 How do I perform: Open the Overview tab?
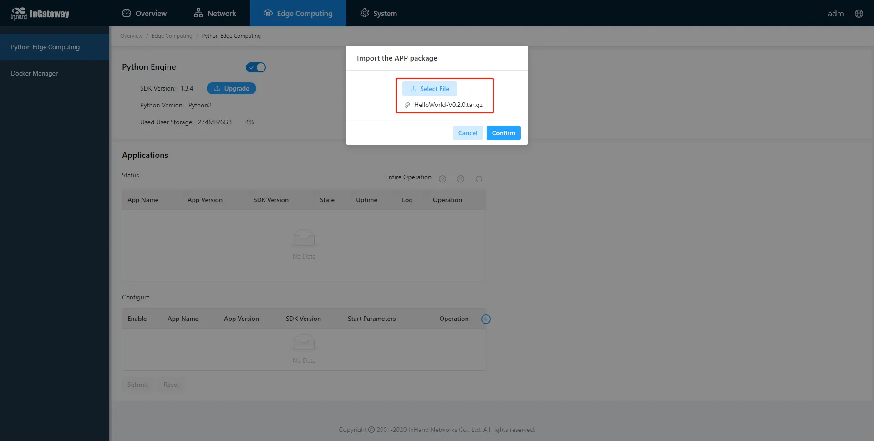(144, 13)
